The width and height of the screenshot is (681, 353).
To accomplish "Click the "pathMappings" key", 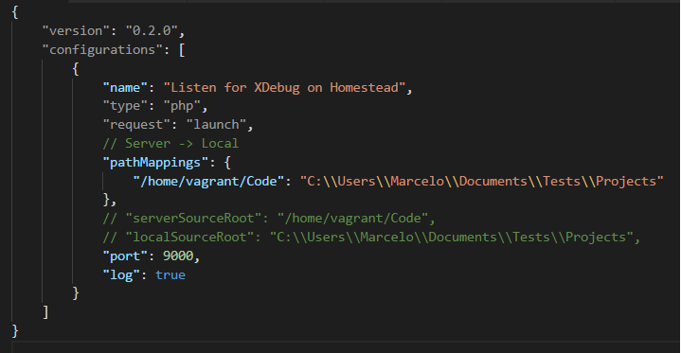I will click(155, 163).
